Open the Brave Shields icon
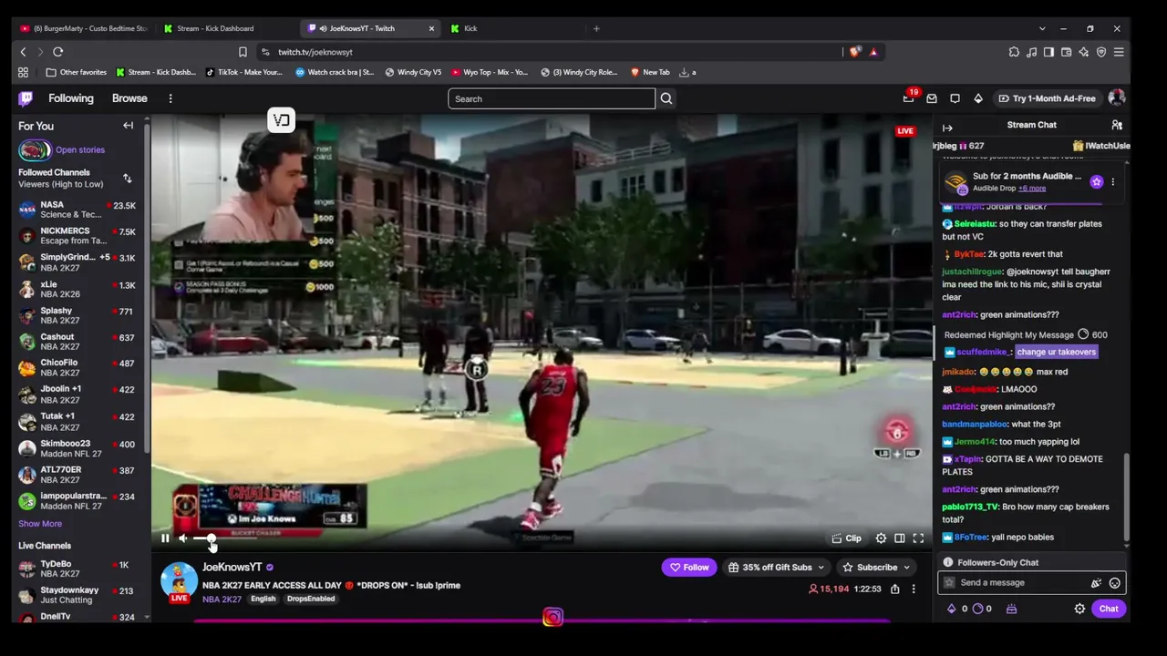 pyautogui.click(x=853, y=52)
